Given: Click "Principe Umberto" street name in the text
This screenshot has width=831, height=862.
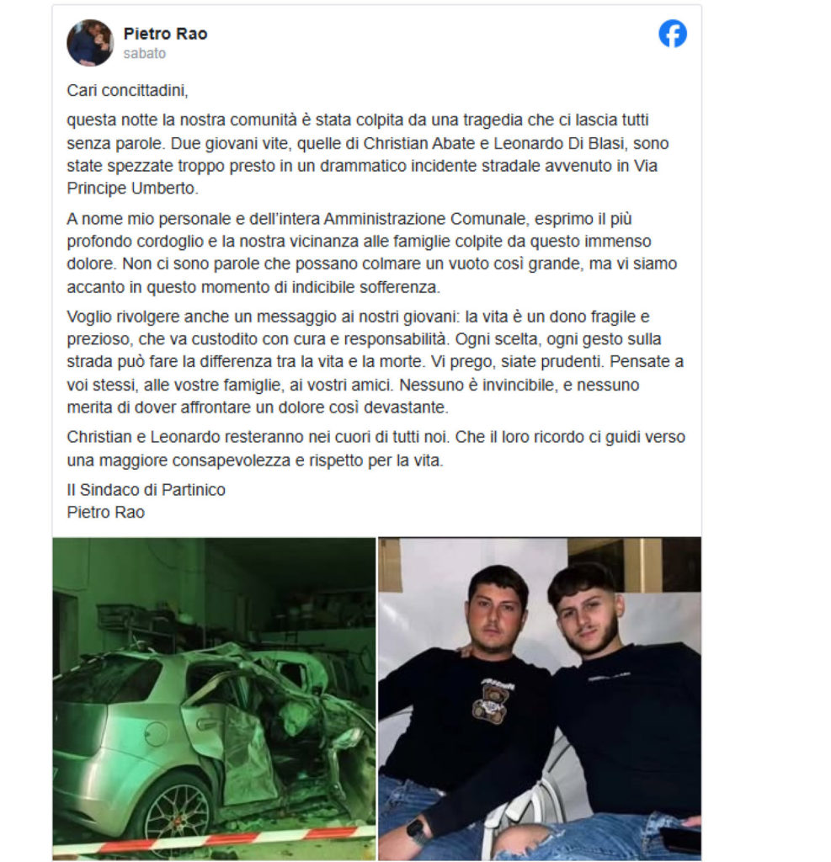Looking at the screenshot, I should coord(131,189).
